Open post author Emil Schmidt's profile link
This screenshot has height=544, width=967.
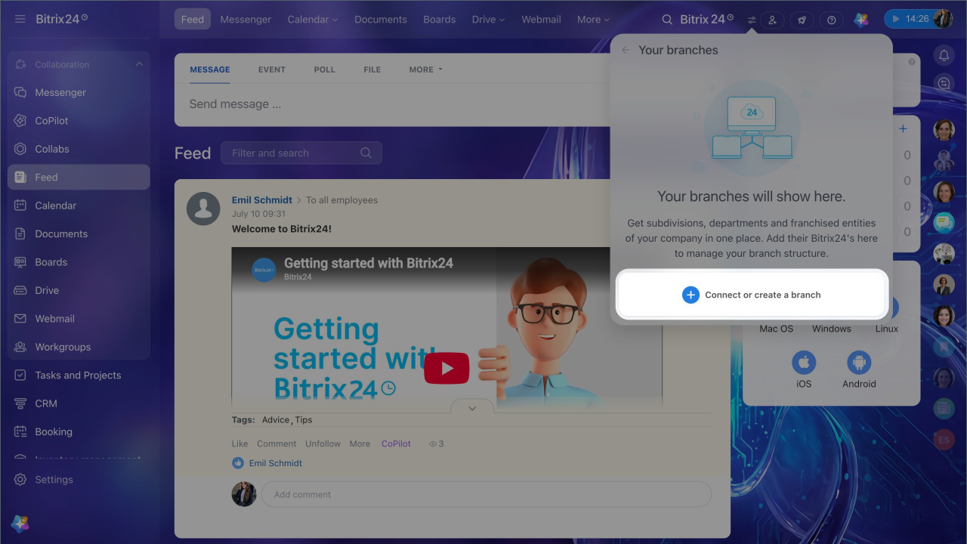(x=262, y=200)
